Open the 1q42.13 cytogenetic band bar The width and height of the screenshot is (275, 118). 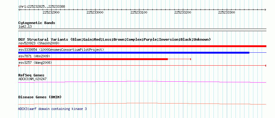(142, 30)
